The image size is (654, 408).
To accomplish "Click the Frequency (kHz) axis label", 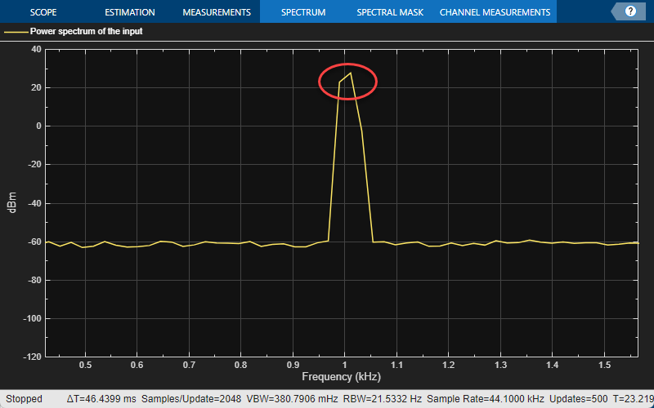I will point(341,377).
